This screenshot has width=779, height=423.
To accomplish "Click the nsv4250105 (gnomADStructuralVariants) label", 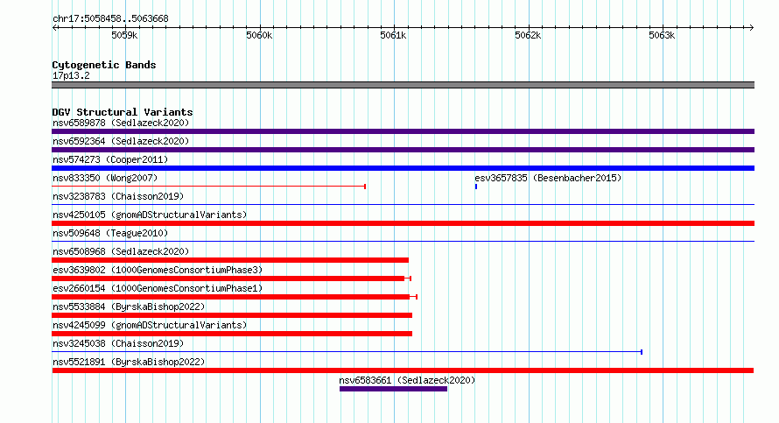I will point(150,215).
